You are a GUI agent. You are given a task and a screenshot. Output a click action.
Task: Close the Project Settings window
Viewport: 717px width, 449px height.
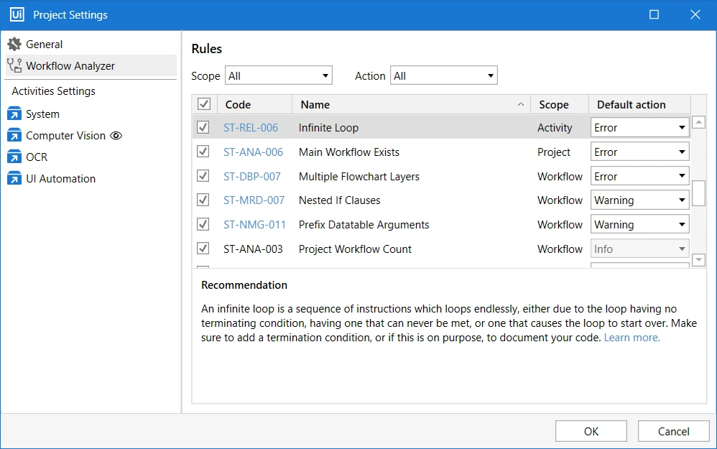(x=695, y=14)
